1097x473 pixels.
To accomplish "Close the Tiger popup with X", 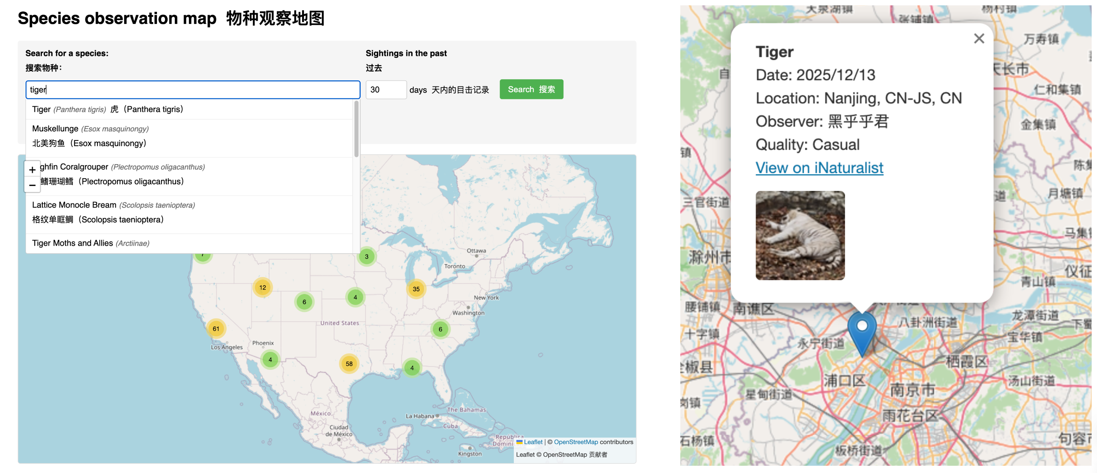I will (x=979, y=39).
